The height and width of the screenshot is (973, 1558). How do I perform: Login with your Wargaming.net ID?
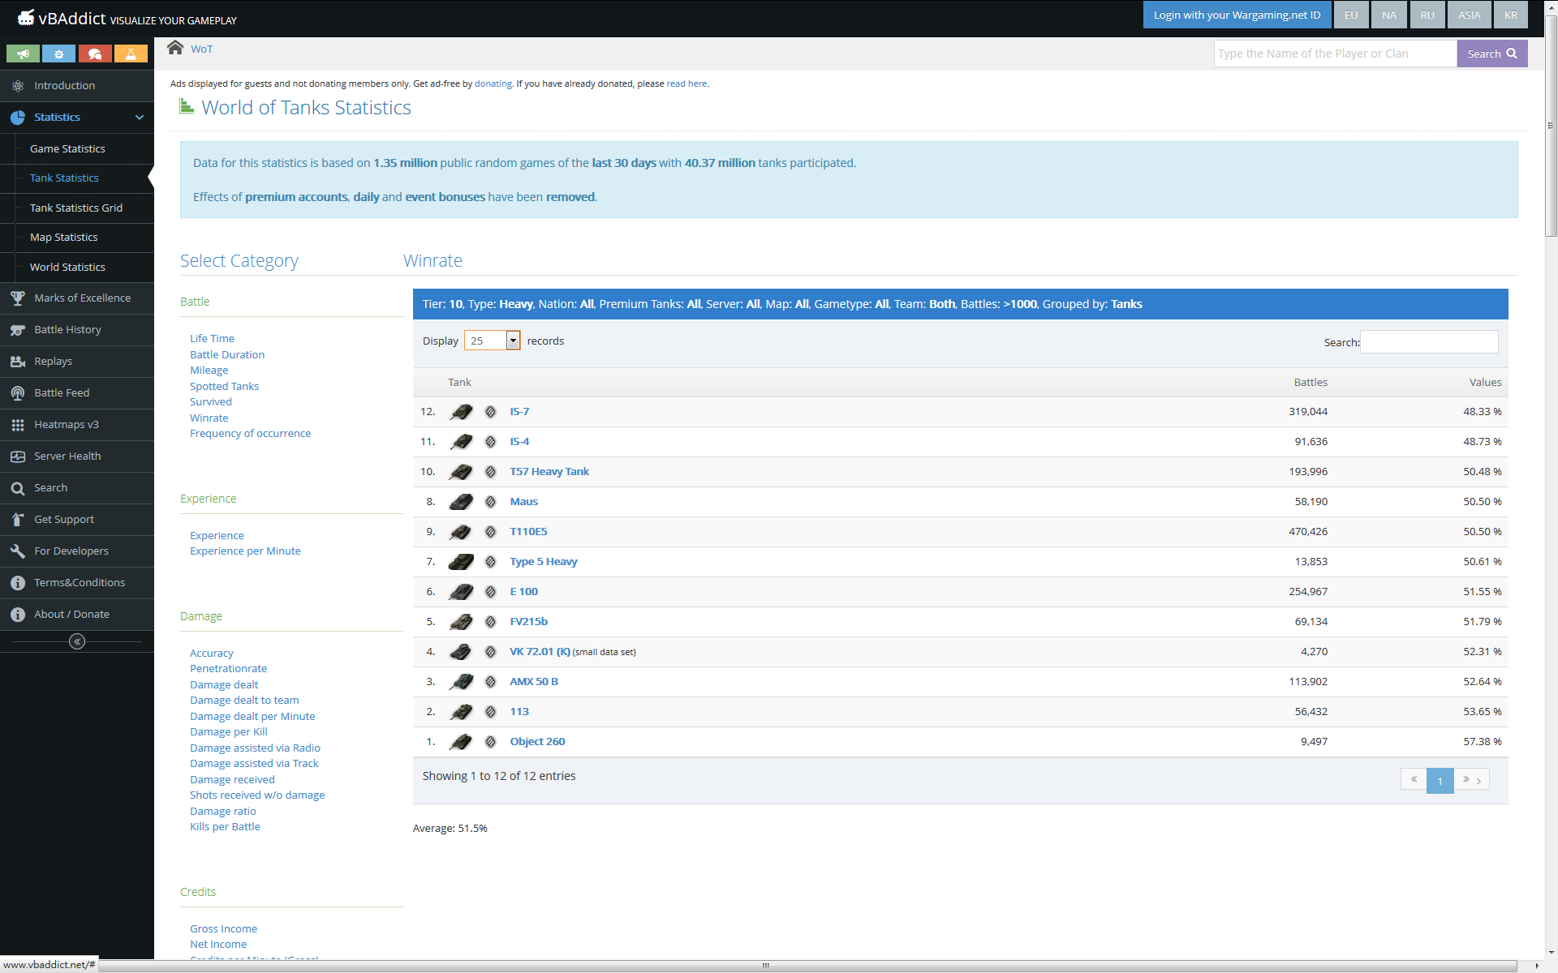[1237, 15]
